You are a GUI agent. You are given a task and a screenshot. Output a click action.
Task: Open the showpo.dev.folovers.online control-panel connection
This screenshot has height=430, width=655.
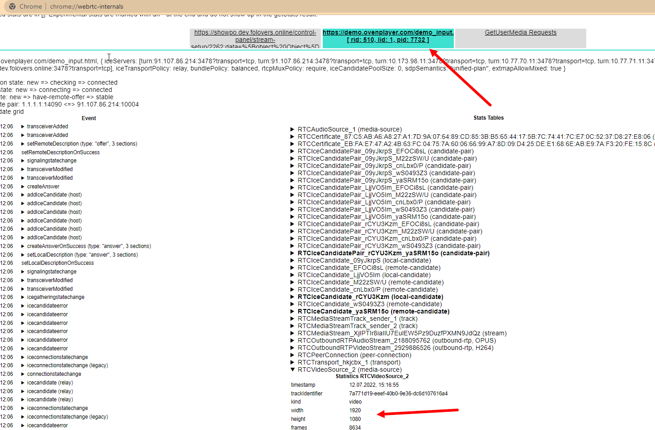click(255, 35)
